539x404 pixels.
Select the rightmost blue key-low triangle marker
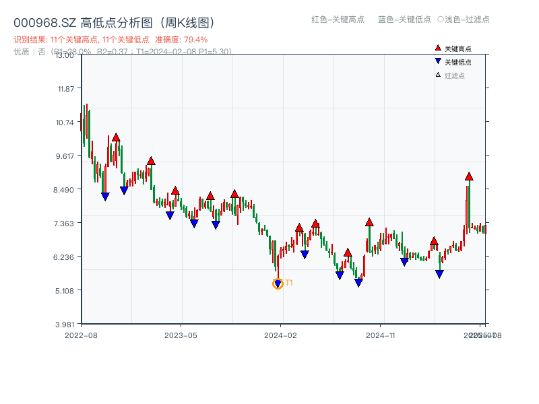(x=439, y=274)
